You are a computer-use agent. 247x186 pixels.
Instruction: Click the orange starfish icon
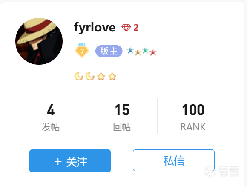click(138, 52)
